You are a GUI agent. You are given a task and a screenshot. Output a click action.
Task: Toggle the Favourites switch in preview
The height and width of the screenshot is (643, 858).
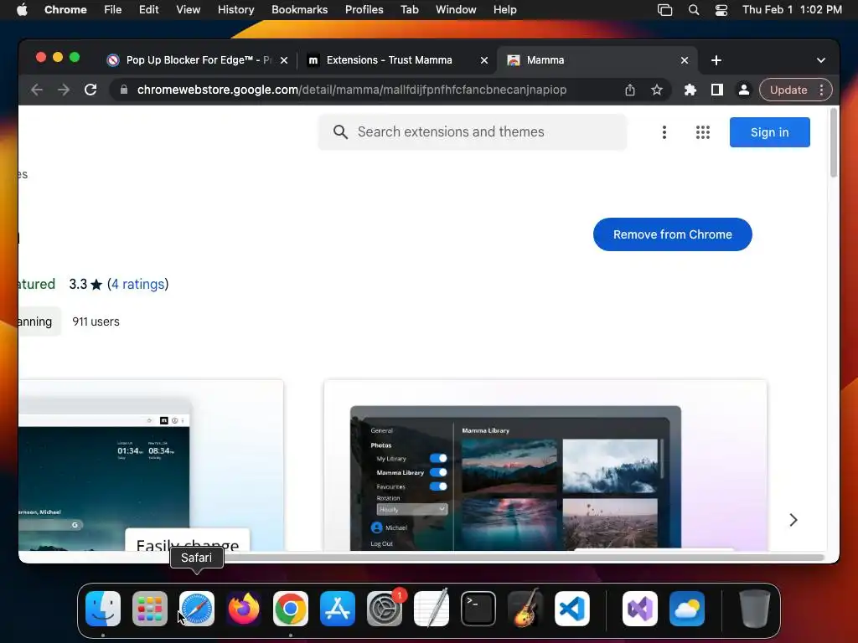[x=439, y=486]
